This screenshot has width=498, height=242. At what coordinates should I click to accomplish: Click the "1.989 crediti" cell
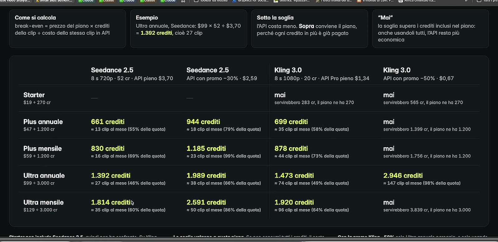[206, 175]
